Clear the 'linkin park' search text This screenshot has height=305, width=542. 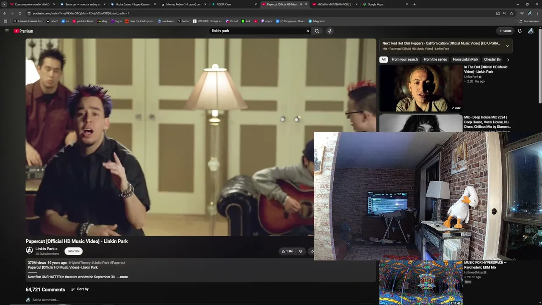(x=308, y=31)
